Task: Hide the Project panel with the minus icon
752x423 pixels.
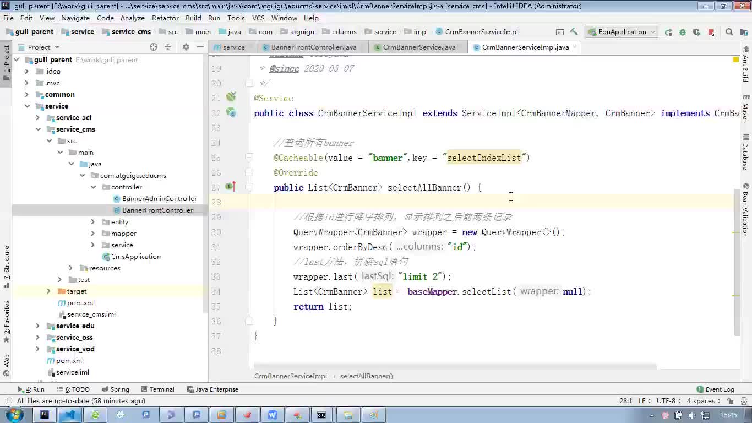Action: 200,47
